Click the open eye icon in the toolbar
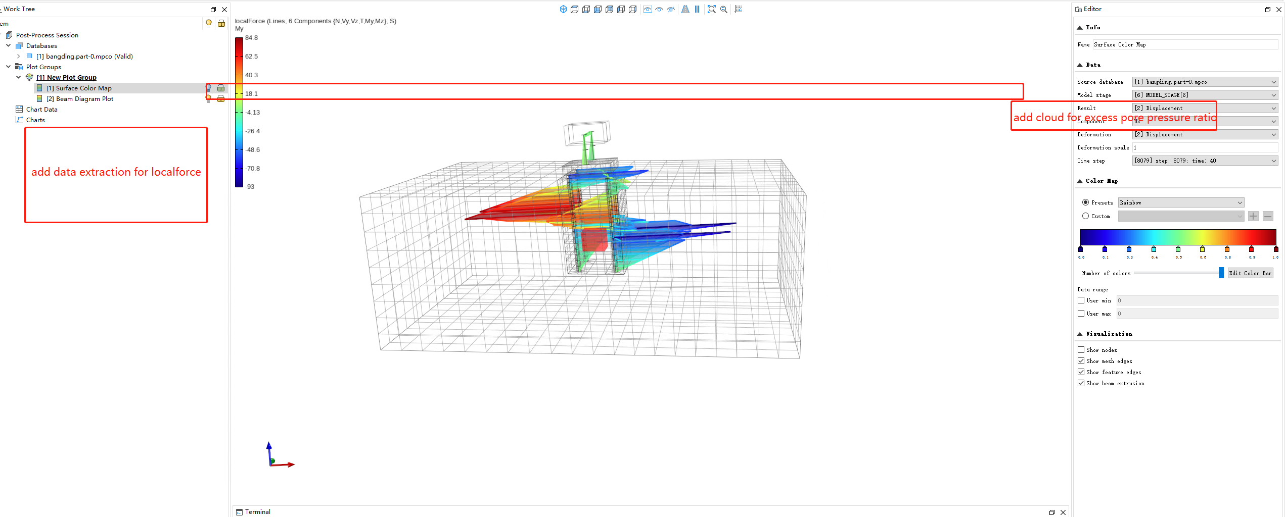The height and width of the screenshot is (517, 1285). pos(659,9)
